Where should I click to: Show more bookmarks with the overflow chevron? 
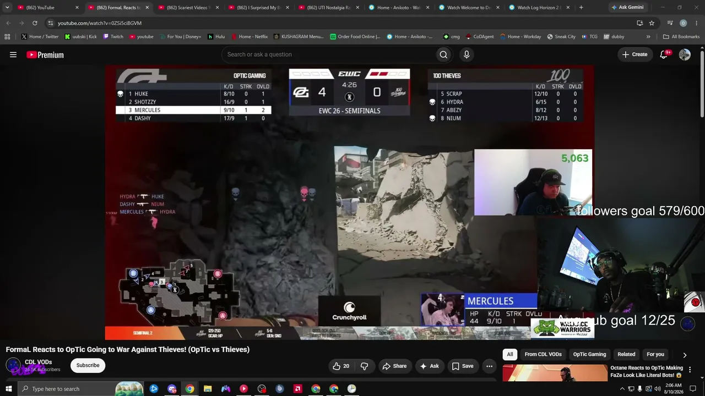point(648,37)
